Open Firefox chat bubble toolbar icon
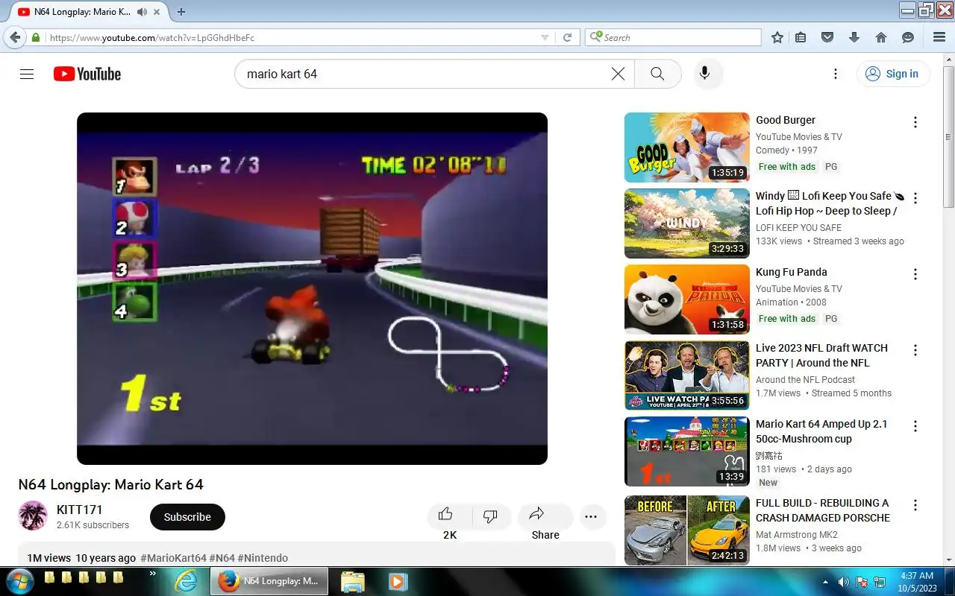955x596 pixels. click(x=908, y=37)
